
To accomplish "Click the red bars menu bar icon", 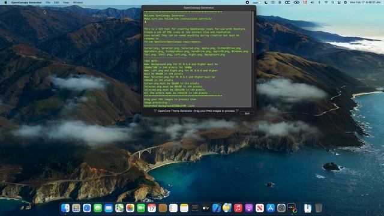I will (x=305, y=2).
